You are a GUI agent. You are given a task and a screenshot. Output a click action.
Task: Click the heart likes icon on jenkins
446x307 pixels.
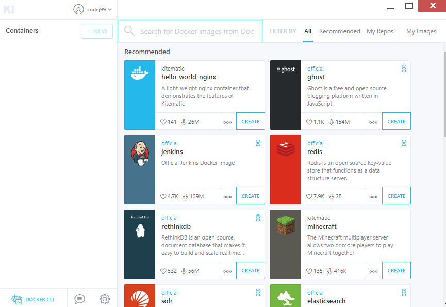tap(163, 196)
